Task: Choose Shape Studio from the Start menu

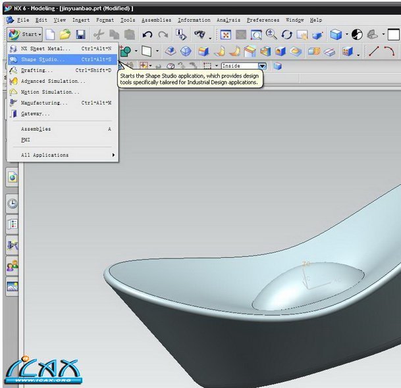Action: click(43, 60)
